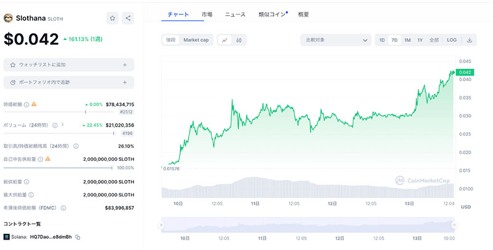This screenshot has width=493, height=250.
Task: Click the ウォッチリストに追加 button
Action: click(x=69, y=65)
